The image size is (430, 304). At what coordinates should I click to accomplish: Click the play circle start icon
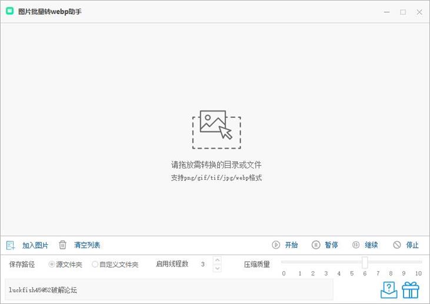[x=276, y=245]
